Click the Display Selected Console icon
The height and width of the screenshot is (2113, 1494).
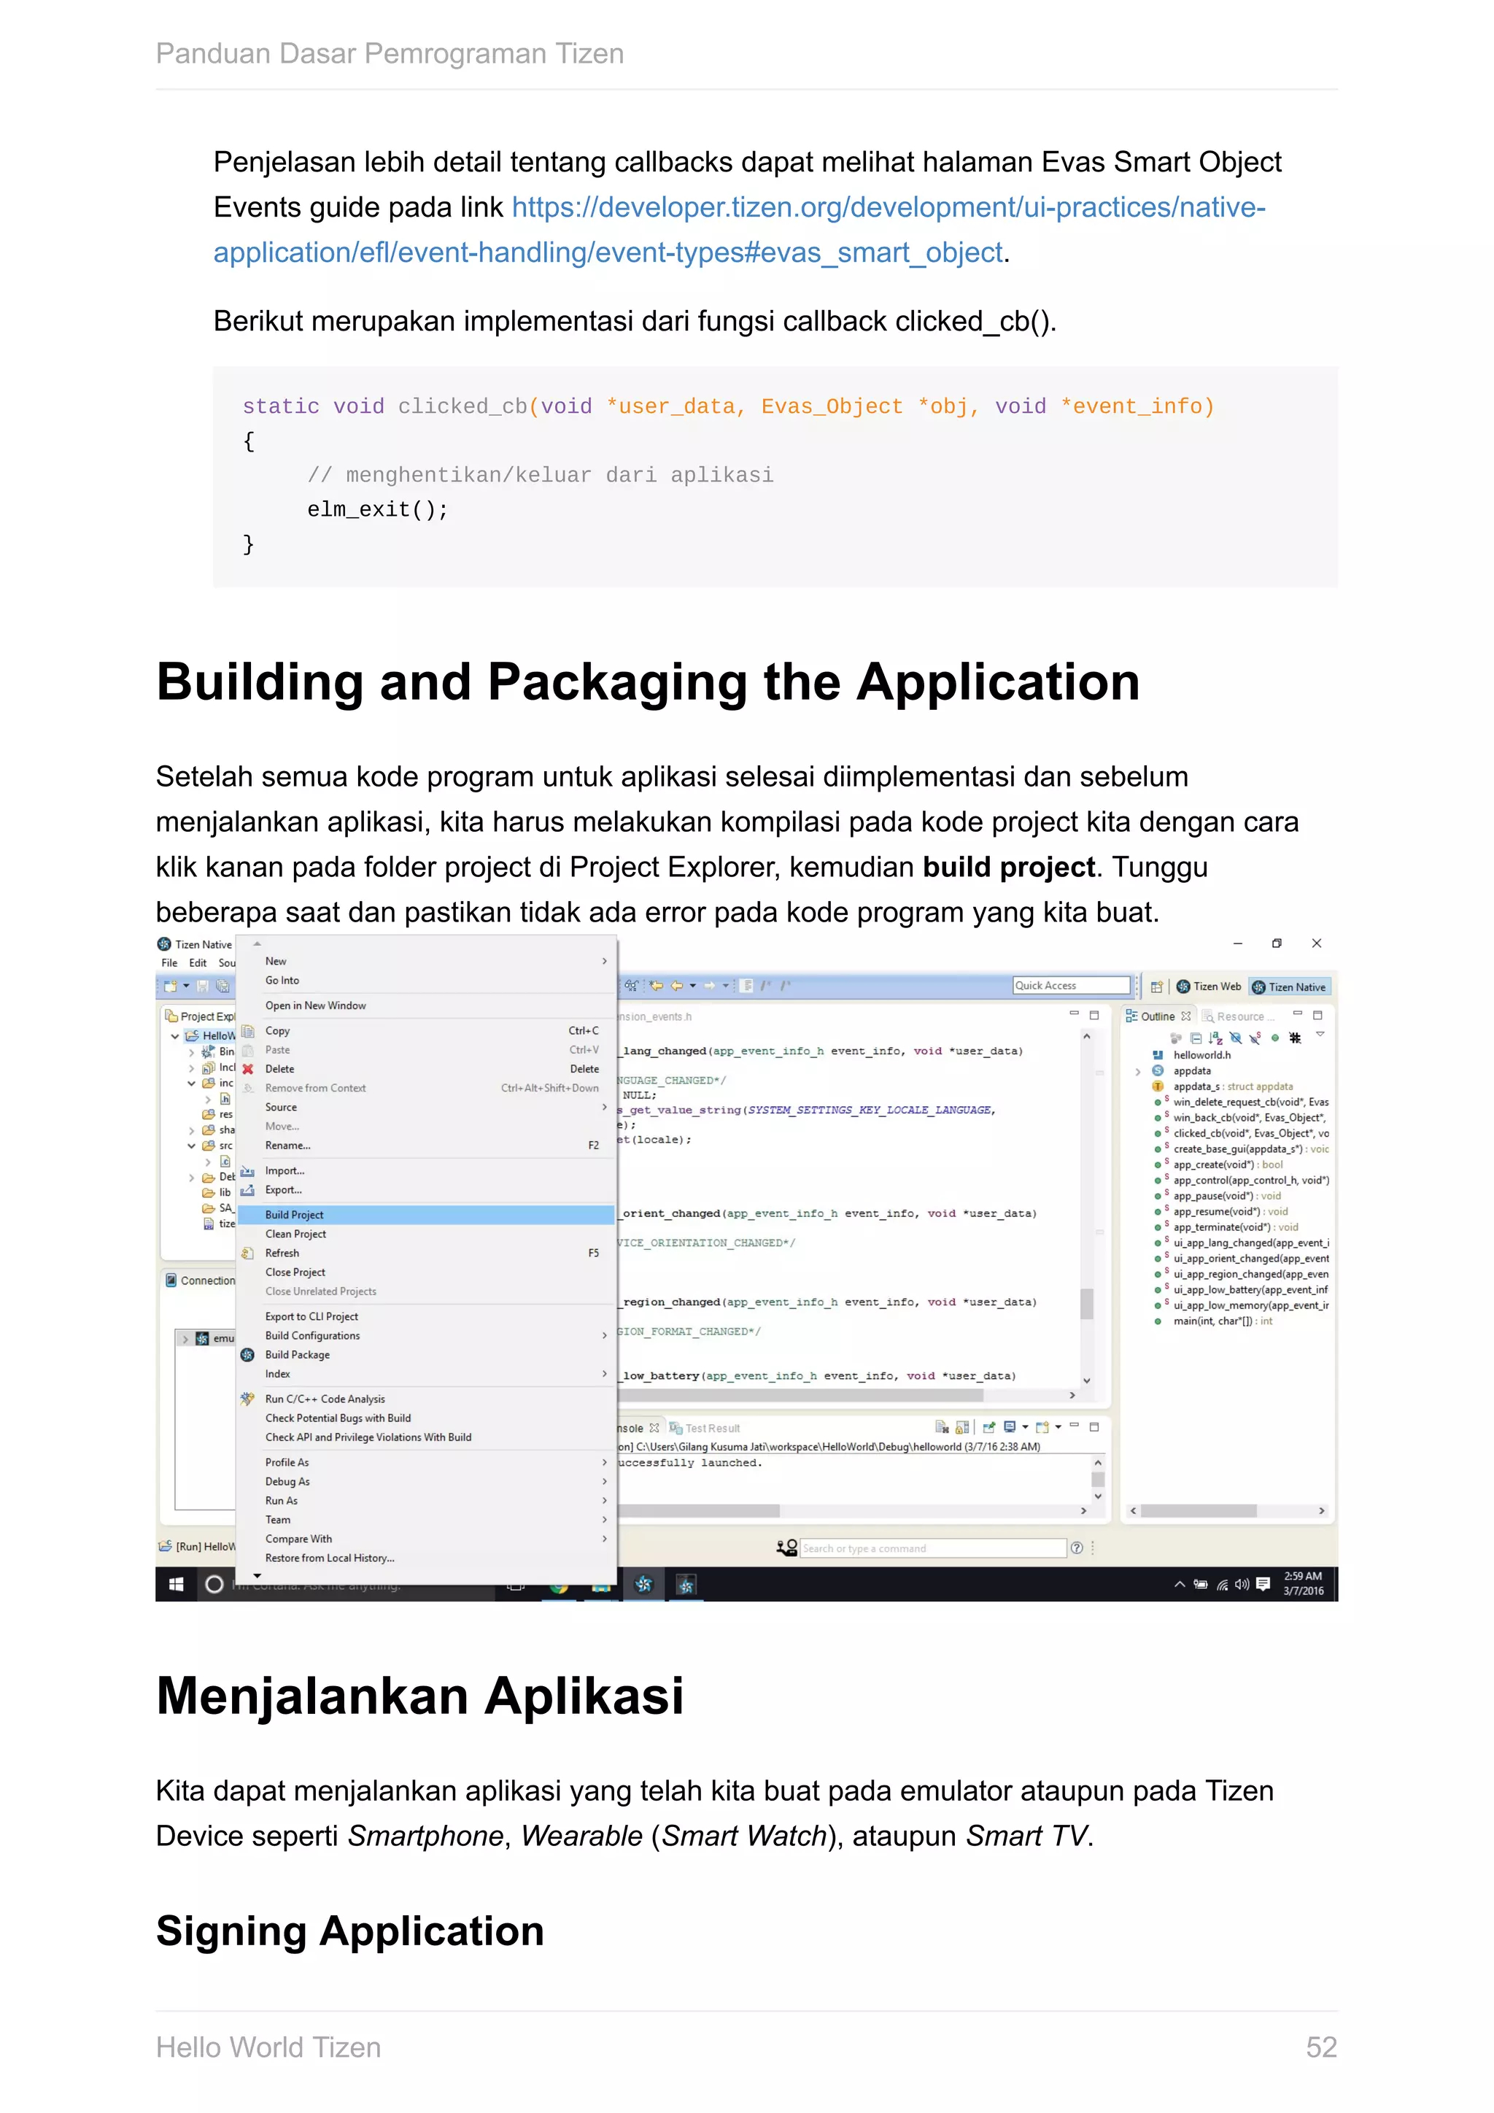1009,1427
